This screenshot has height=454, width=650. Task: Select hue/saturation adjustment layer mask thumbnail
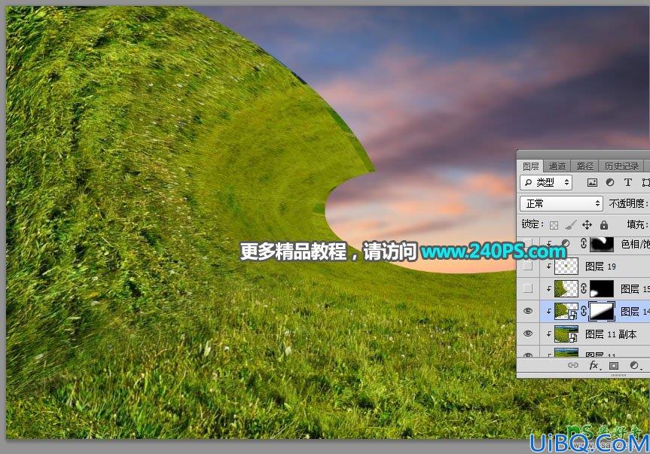[x=602, y=244]
